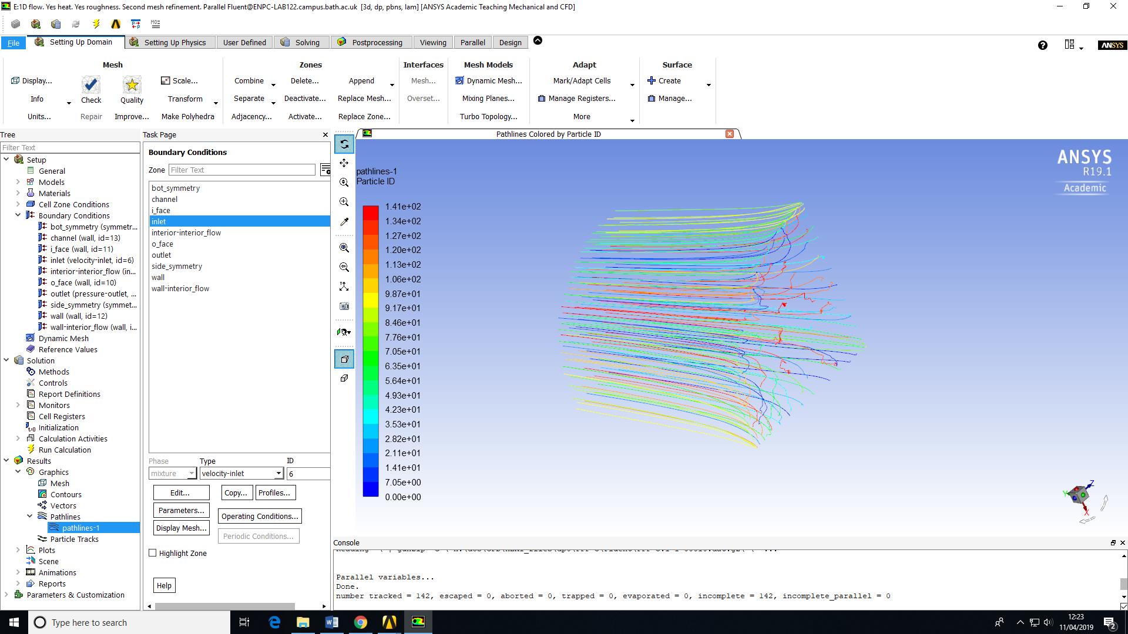This screenshot has width=1128, height=634.
Task: Switch to the Postprocessing tab
Action: 371,42
